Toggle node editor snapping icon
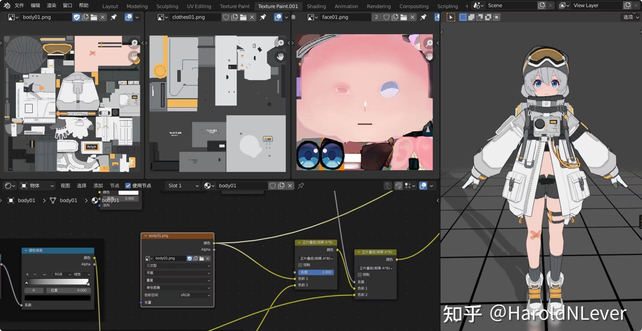 pyautogui.click(x=398, y=186)
